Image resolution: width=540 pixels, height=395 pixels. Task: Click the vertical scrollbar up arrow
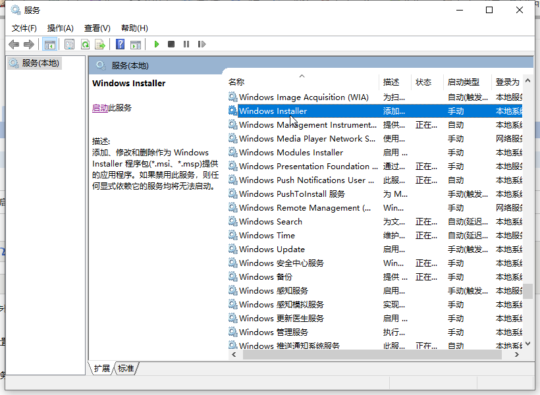point(527,80)
